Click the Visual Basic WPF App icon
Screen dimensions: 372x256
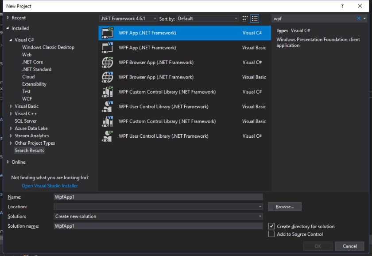[x=108, y=48]
